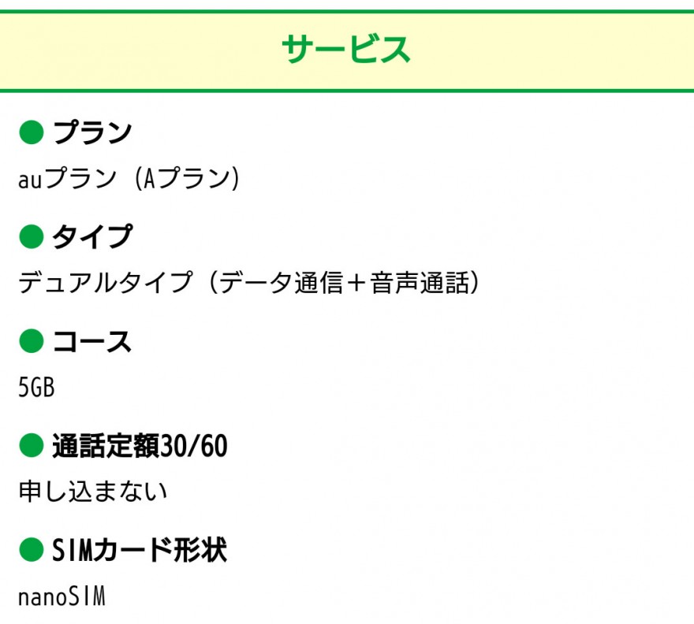694x624 pixels.
Task: Select the プラン heading
Action: pyautogui.click(x=92, y=132)
